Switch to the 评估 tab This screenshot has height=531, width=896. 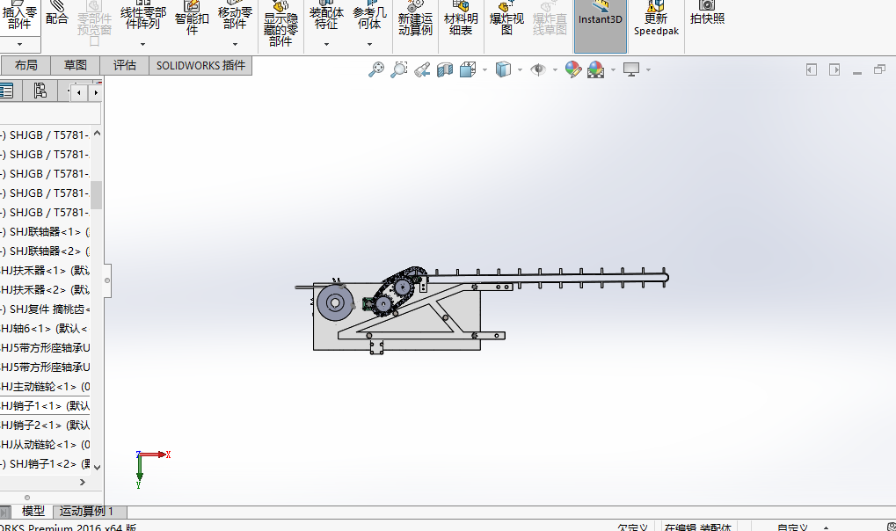click(x=124, y=65)
